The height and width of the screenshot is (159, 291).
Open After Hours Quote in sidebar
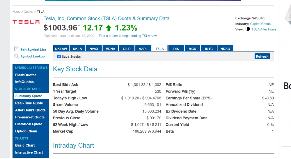(x=30, y=110)
